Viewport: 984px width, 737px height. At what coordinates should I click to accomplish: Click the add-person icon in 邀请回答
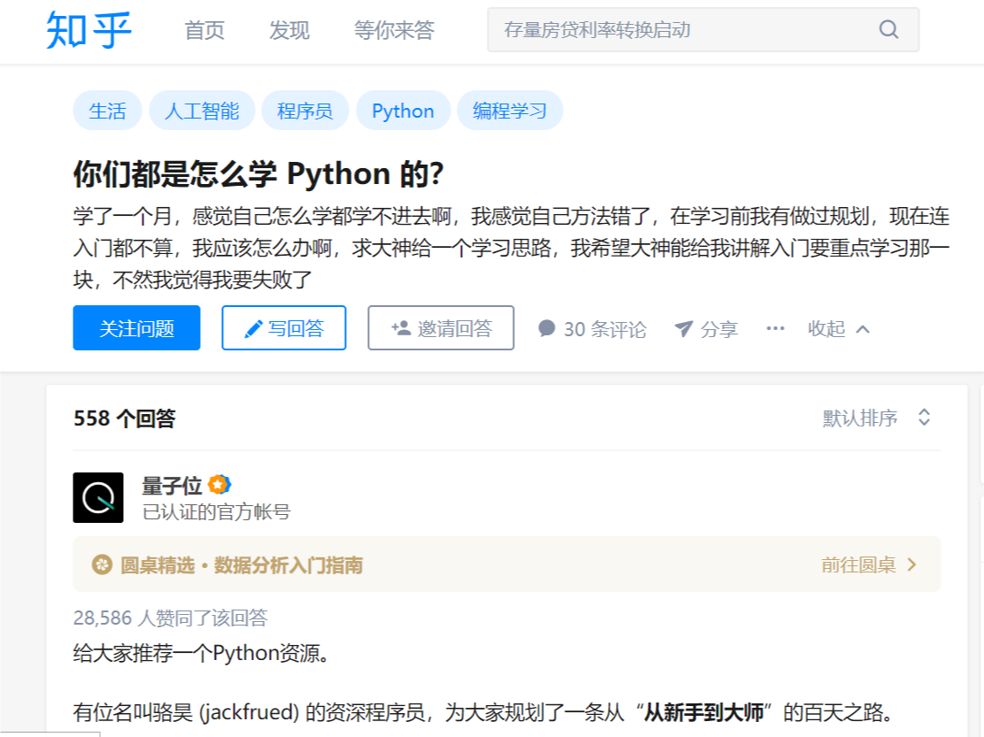tap(401, 328)
